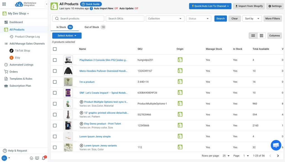Screen dimensions: 285x162
Task: Click the Clear filters button
Action: pos(234,19)
